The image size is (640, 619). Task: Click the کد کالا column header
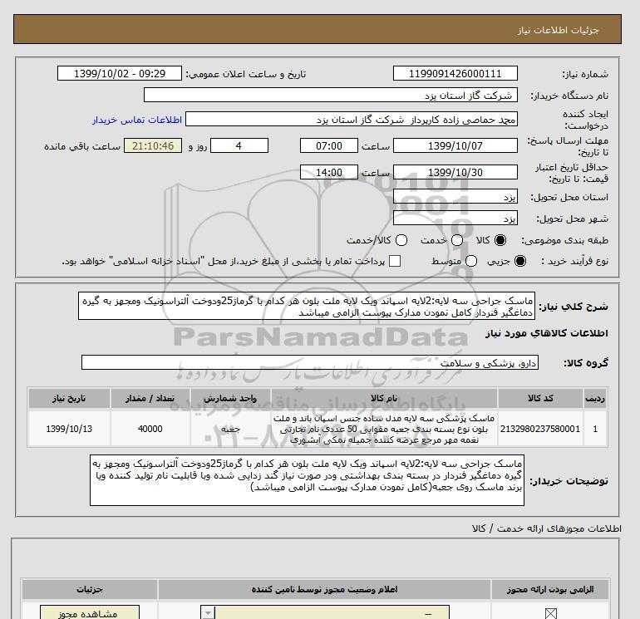(540, 398)
